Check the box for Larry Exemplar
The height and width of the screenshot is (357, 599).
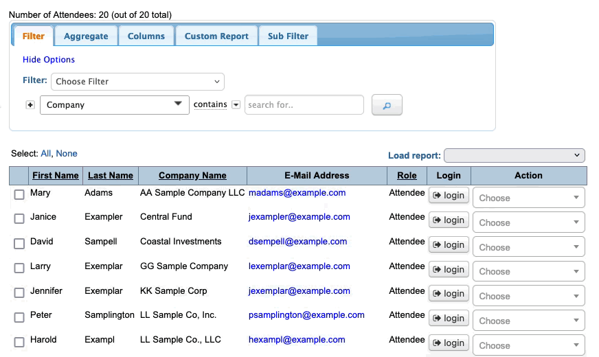tap(19, 268)
